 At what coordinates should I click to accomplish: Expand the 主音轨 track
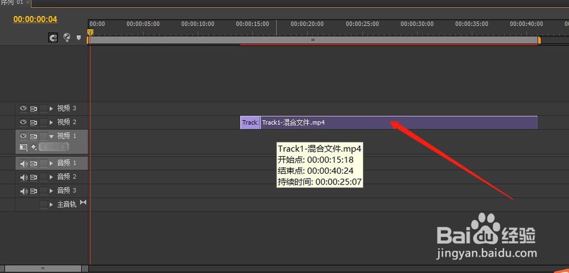click(51, 204)
